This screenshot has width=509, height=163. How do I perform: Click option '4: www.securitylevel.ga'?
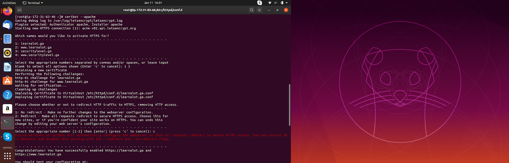[x=37, y=55]
